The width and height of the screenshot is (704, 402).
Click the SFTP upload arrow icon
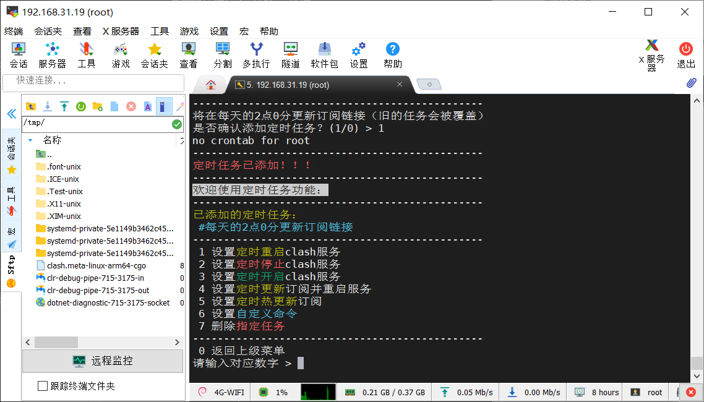pos(64,106)
